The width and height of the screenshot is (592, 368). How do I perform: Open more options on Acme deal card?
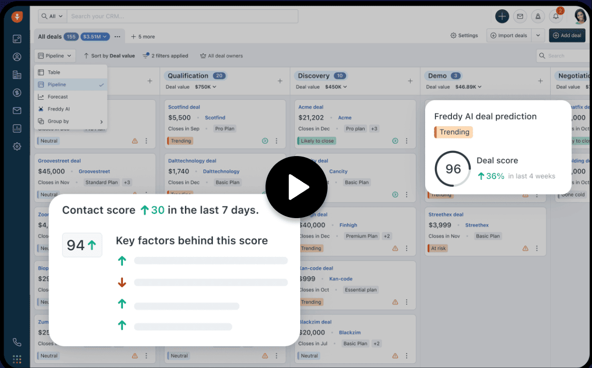[x=407, y=141]
